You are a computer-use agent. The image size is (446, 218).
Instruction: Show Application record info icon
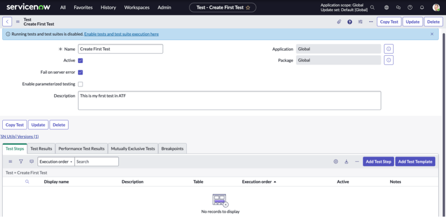click(389, 49)
